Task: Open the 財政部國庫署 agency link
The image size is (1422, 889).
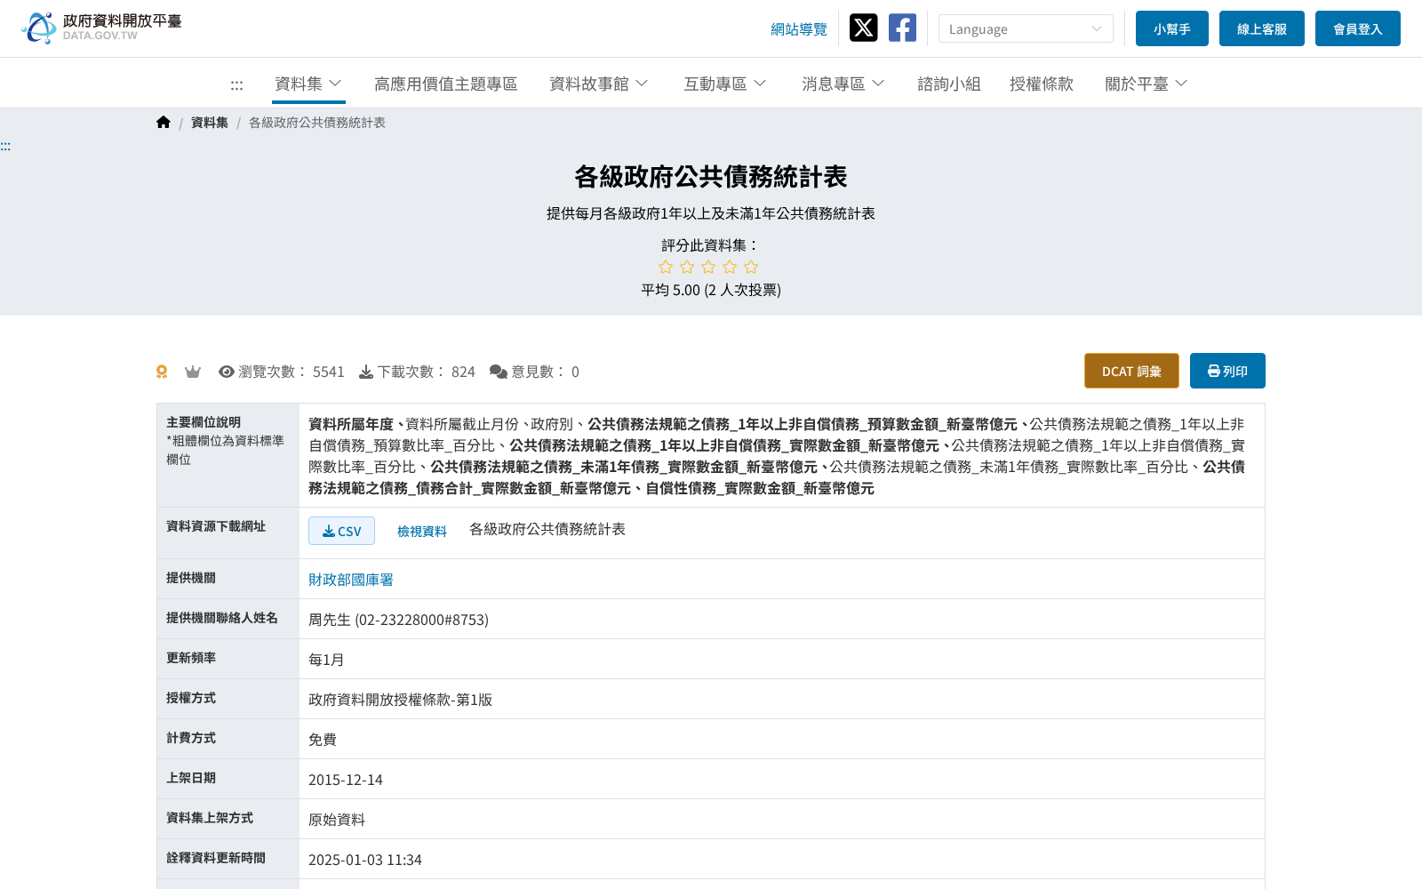Action: point(351,580)
